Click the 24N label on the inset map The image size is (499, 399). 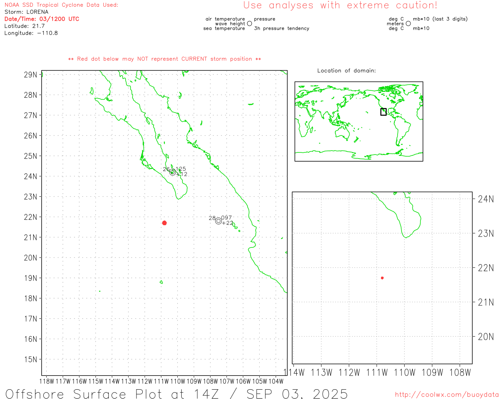click(x=486, y=199)
